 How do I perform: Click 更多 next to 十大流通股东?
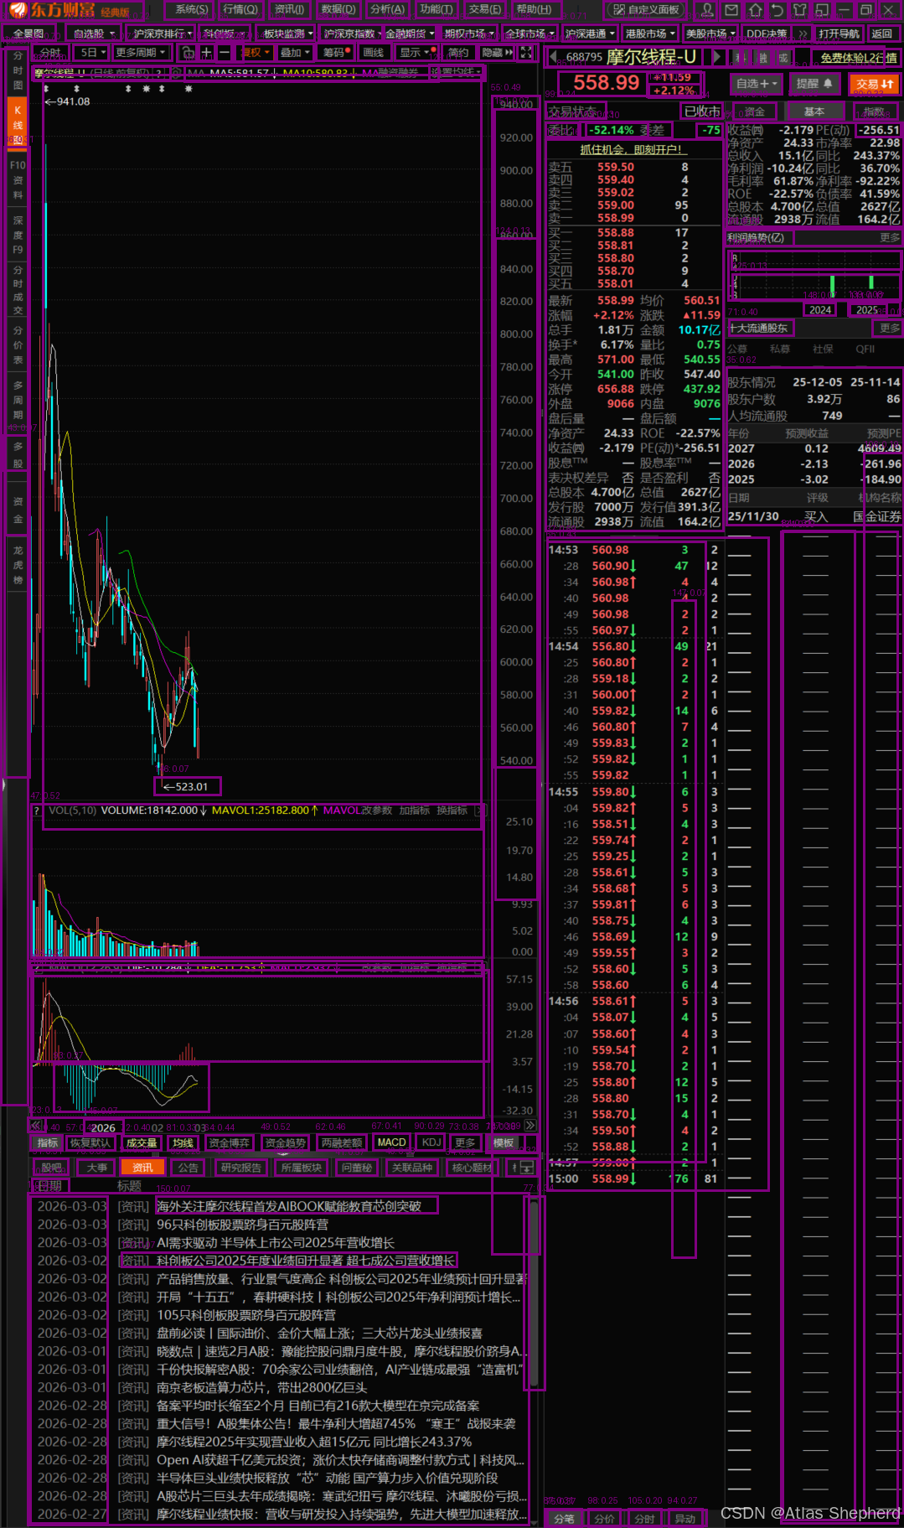click(889, 328)
